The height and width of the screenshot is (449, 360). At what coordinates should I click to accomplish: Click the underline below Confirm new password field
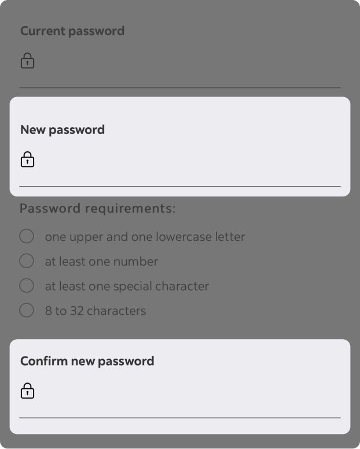coord(180,417)
